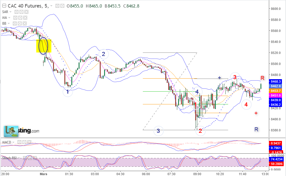Click the MACD 0.7961 value label
The image size is (286, 176).
[276, 148]
